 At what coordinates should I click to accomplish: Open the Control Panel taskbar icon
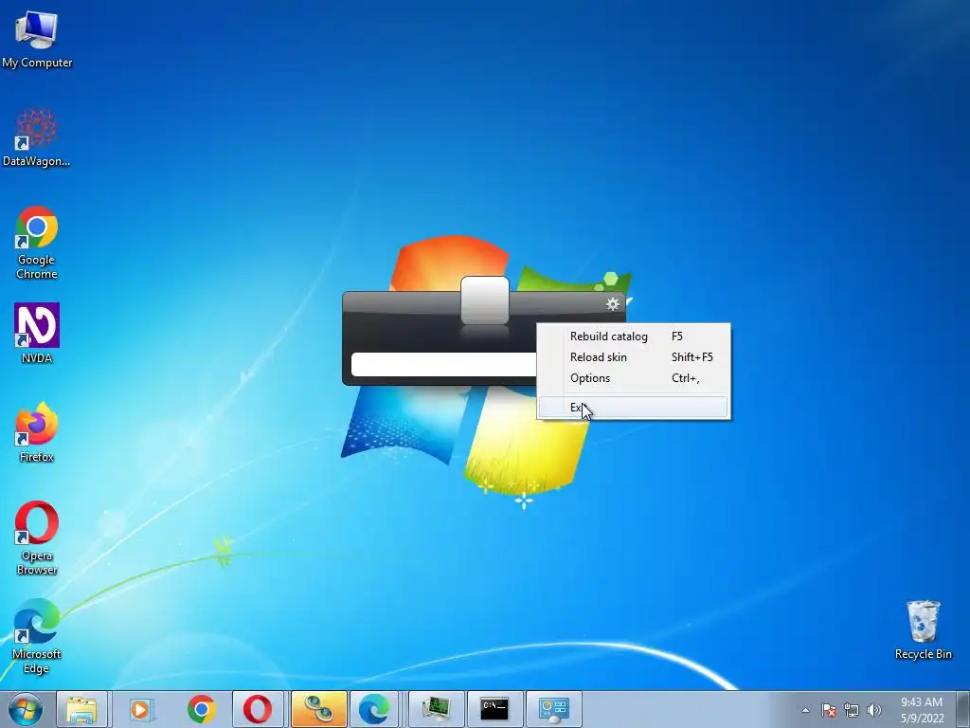pyautogui.click(x=553, y=709)
